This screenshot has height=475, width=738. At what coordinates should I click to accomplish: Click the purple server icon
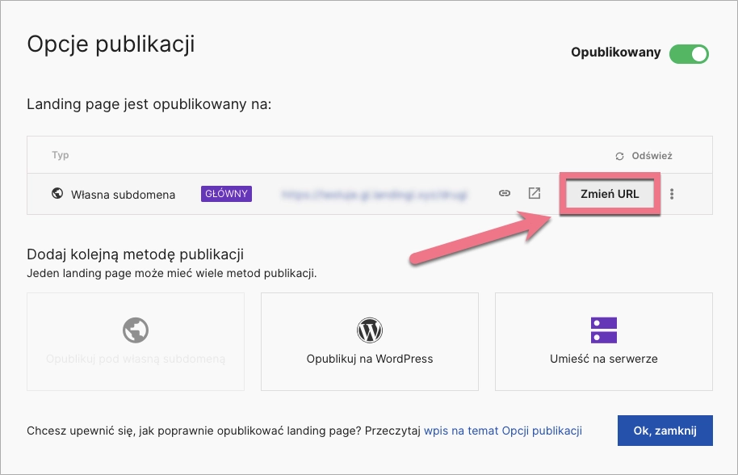point(603,330)
